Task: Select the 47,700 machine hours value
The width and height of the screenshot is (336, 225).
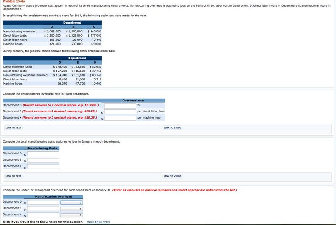Action: pos(80,84)
